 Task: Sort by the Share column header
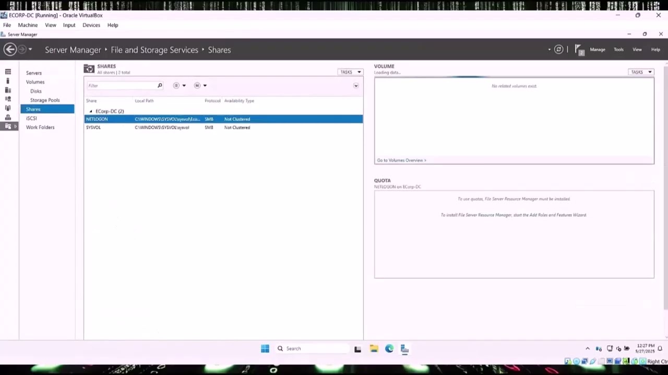click(x=91, y=101)
